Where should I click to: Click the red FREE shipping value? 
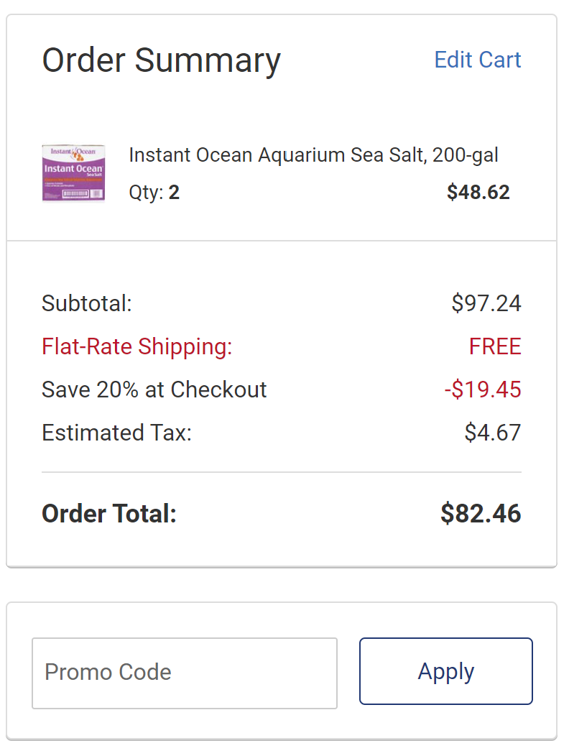pyautogui.click(x=495, y=346)
